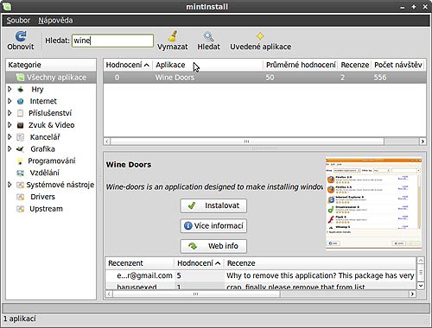Open Uvedené aplikace star icon
432x328 pixels.
[260, 36]
